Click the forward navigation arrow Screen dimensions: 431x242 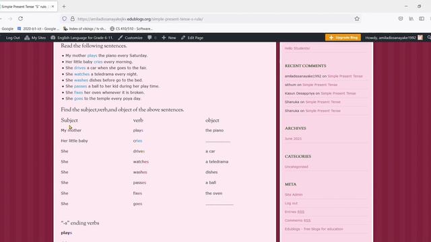(x=10, y=19)
